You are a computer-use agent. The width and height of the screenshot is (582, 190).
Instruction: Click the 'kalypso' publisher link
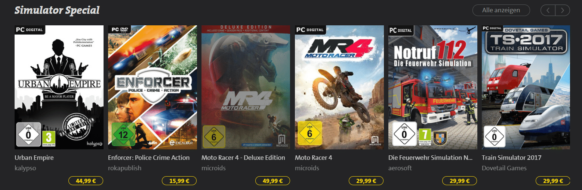tap(25, 168)
